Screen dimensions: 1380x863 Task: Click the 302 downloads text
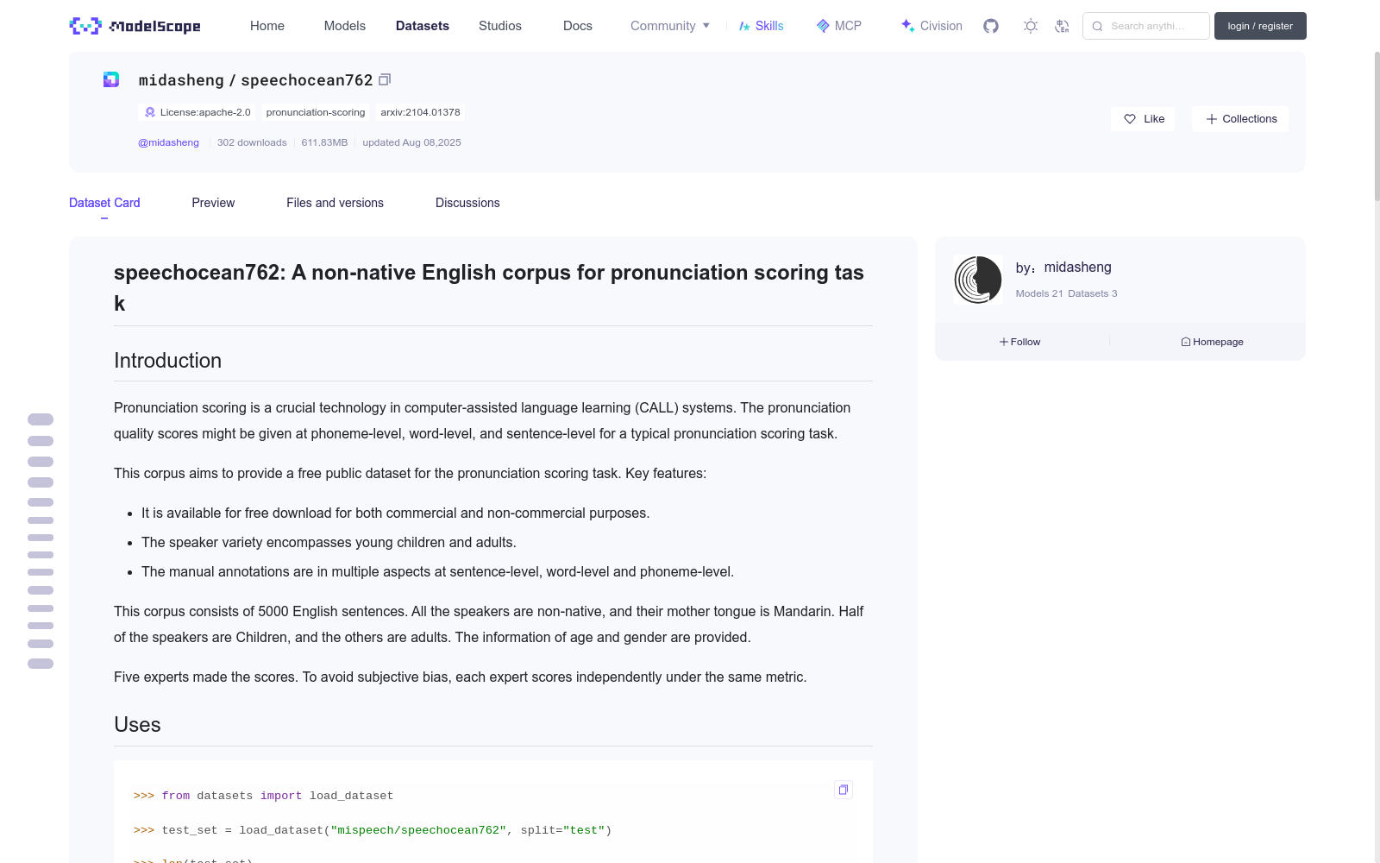tap(252, 142)
